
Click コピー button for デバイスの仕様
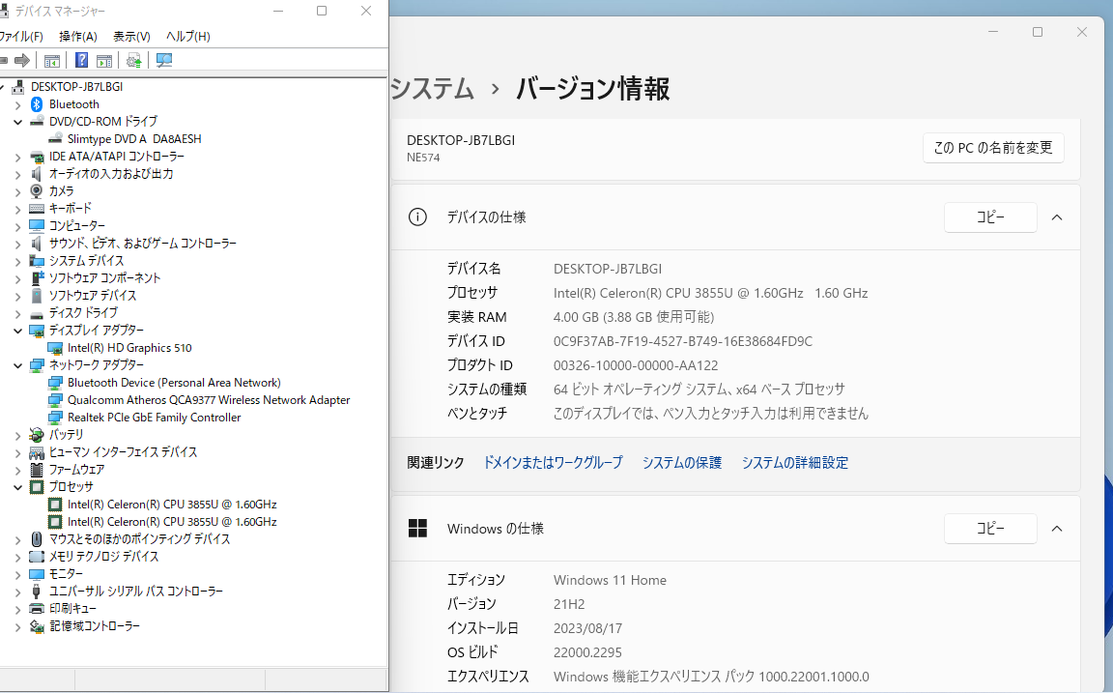coord(990,217)
